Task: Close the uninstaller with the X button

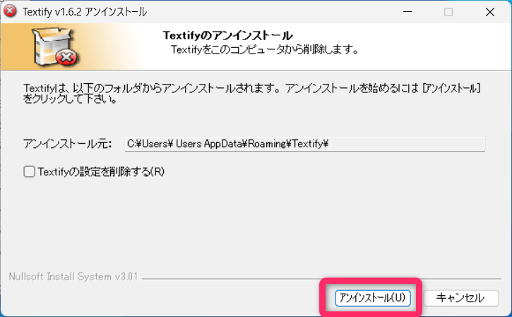Action: tap(489, 12)
